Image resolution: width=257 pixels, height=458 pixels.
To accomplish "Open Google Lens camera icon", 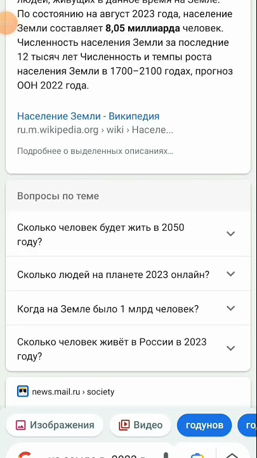I will tap(197, 455).
